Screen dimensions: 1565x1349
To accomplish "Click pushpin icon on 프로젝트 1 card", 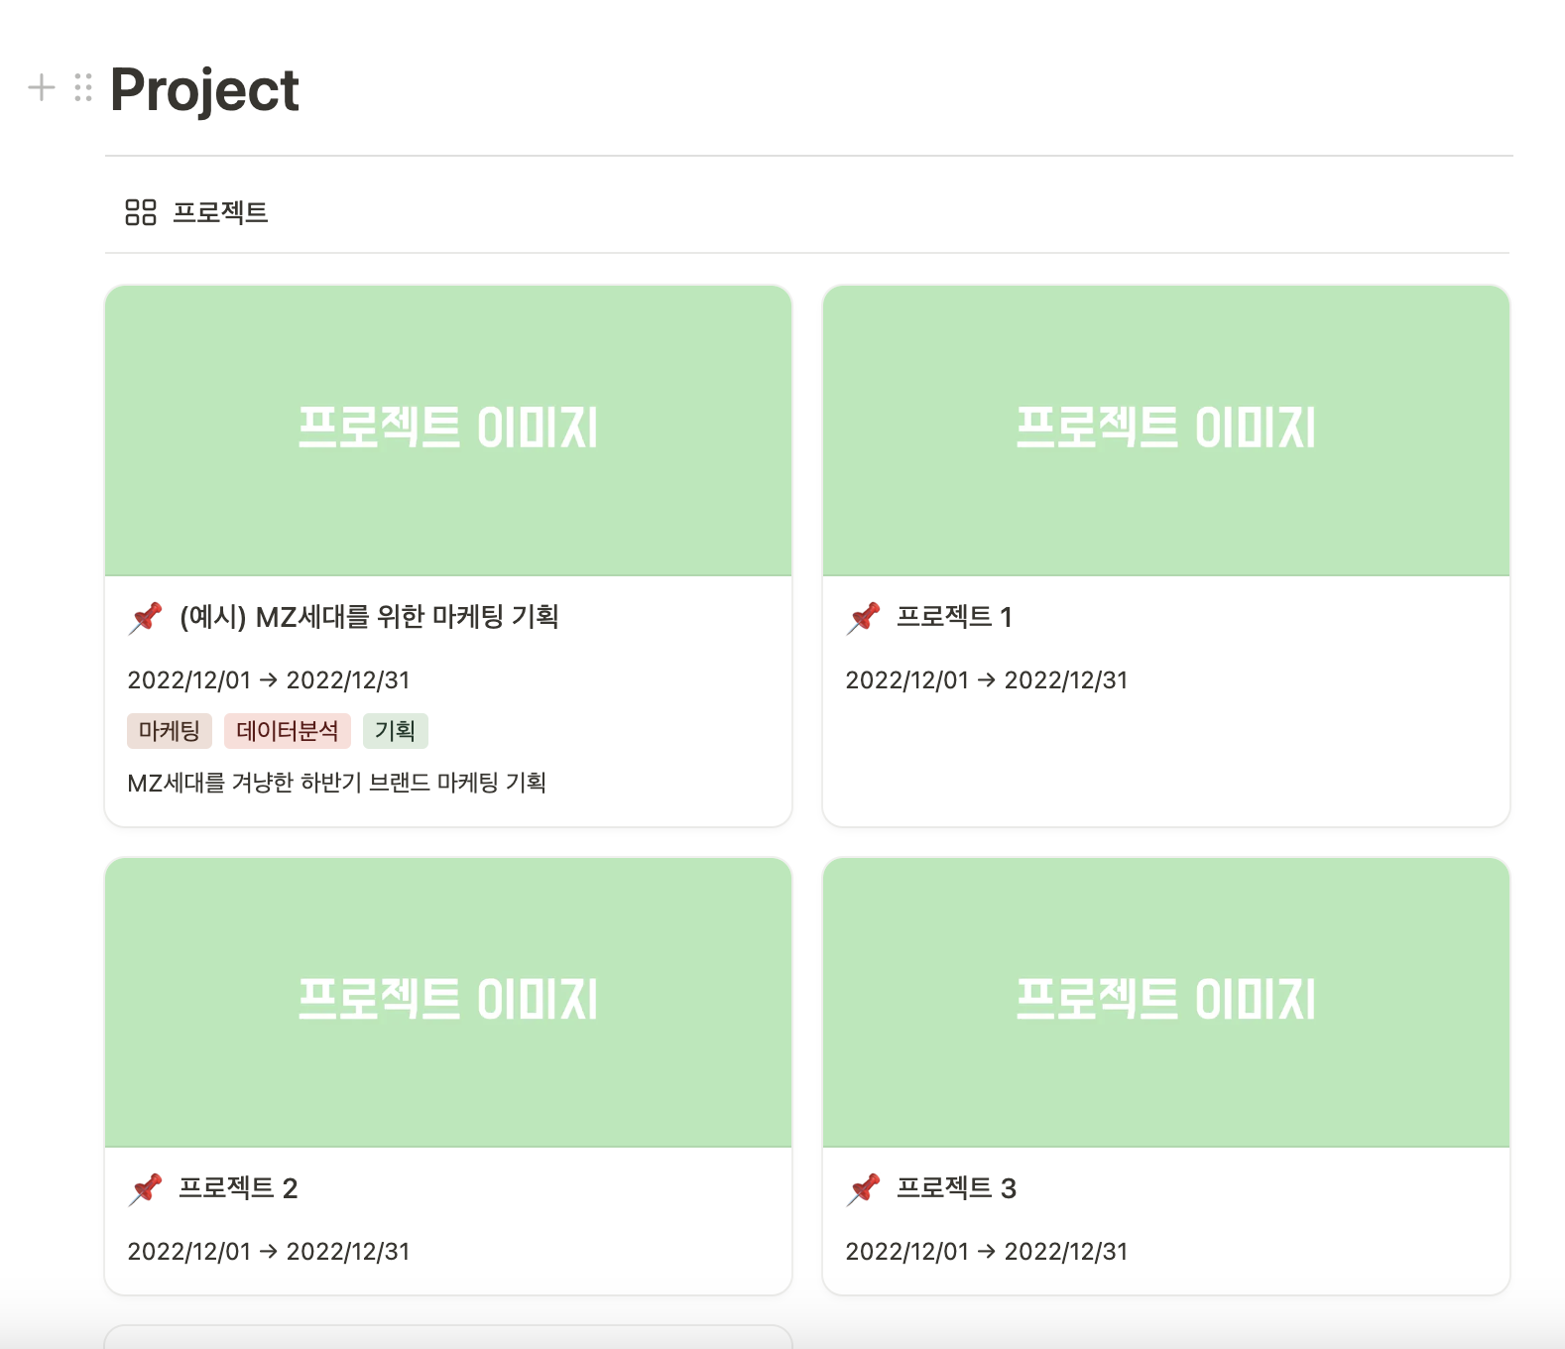I will 864,618.
